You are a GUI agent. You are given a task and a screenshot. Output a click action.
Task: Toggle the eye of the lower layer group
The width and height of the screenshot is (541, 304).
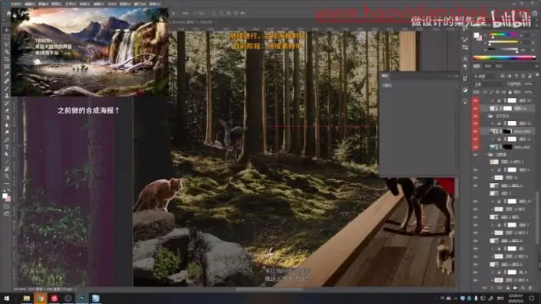pyautogui.click(x=476, y=155)
